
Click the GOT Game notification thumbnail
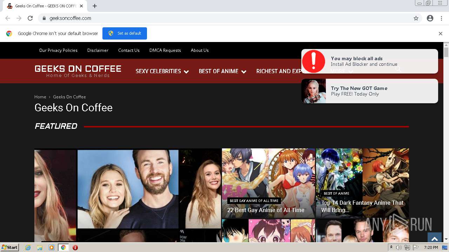[314, 91]
